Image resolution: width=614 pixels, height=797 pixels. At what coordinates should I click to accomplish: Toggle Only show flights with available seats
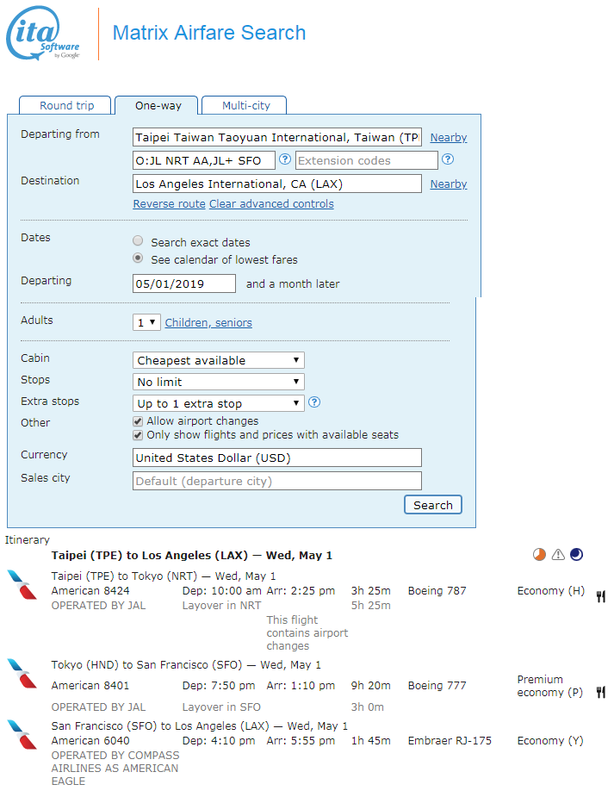(x=138, y=435)
